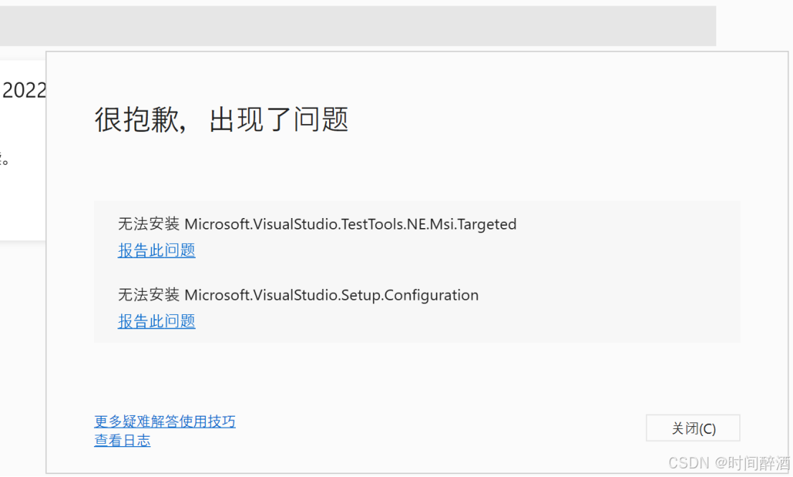
Task: Click the 关闭(C) button
Action: coord(693,428)
